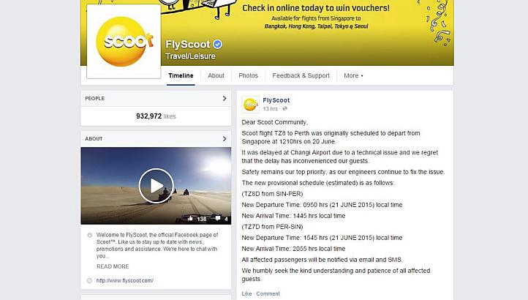Viewport: 528px width, 300px height.
Task: Expand the ABOUT section chevron
Action: (x=225, y=138)
